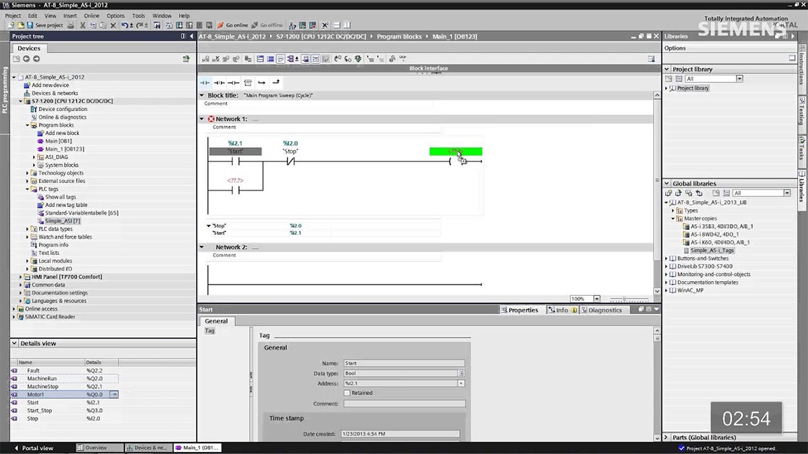Click the first icon in Project library toolbar
The width and height of the screenshot is (808, 454).
(x=669, y=79)
